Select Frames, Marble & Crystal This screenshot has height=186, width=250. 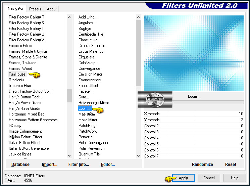[x=28, y=51]
